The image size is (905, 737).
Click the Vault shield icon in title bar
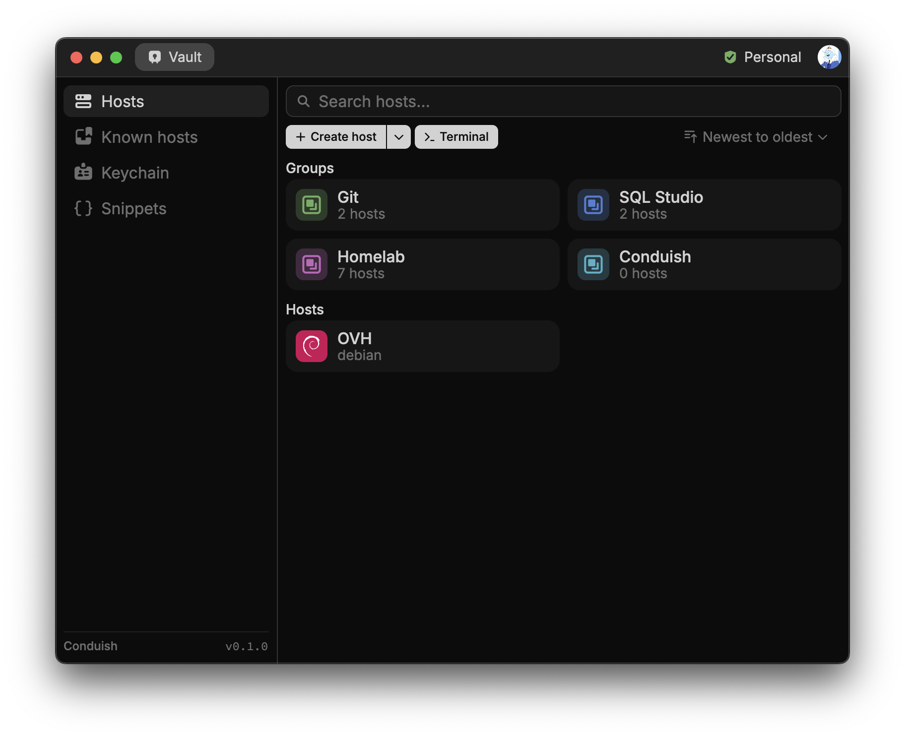click(x=155, y=57)
